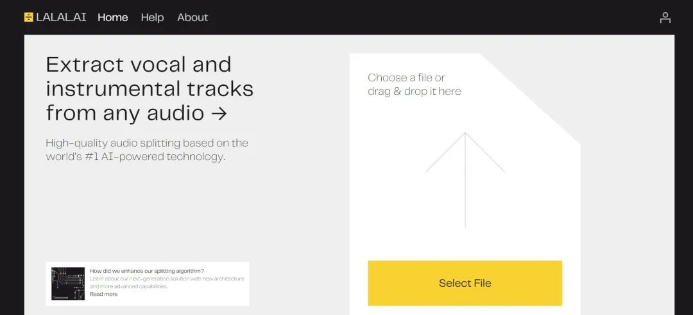Click "Choose a file or drag & drop" text

pyautogui.click(x=414, y=85)
